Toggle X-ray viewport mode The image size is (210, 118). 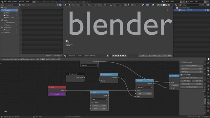click(x=158, y=5)
